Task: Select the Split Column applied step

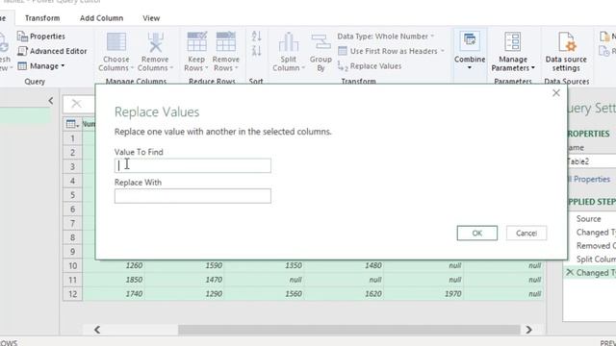Action: pyautogui.click(x=596, y=259)
